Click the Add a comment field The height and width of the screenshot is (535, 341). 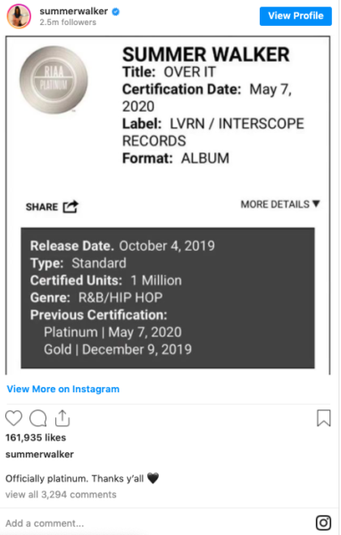[x=157, y=523]
